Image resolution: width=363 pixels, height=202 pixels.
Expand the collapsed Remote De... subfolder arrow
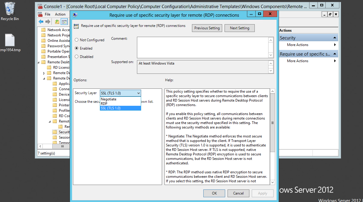click(44, 73)
